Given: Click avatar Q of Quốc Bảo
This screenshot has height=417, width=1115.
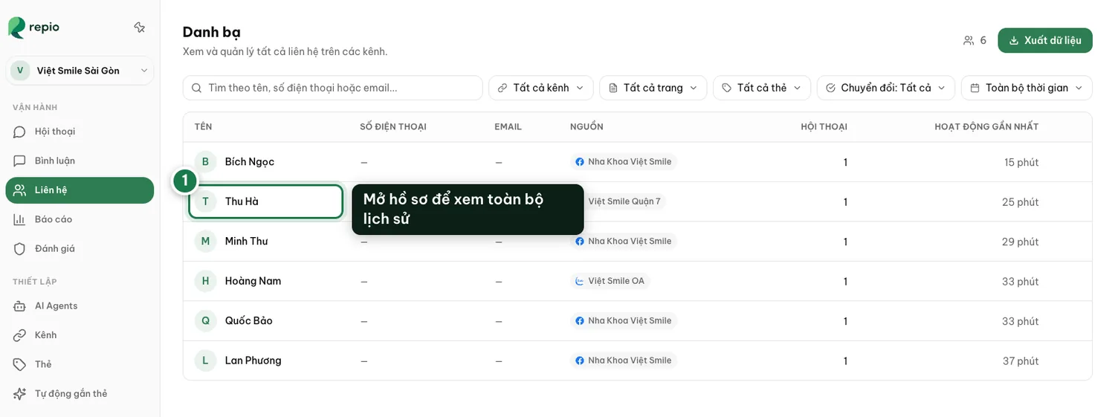Looking at the screenshot, I should tap(205, 321).
